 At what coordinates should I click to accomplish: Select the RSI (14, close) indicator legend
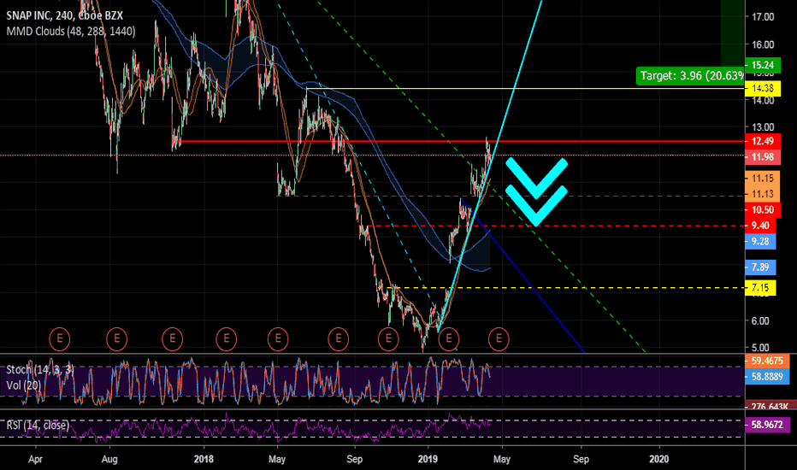(x=38, y=425)
